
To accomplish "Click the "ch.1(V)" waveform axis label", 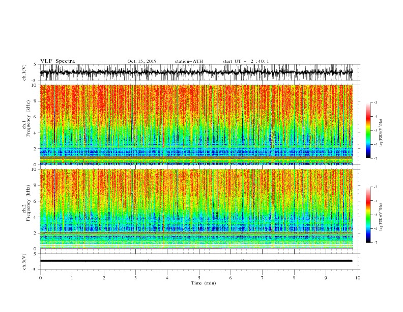I will click(24, 72).
